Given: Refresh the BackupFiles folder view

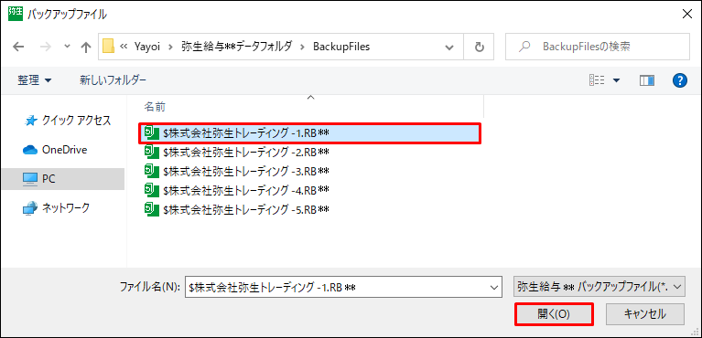Looking at the screenshot, I should coord(479,47).
